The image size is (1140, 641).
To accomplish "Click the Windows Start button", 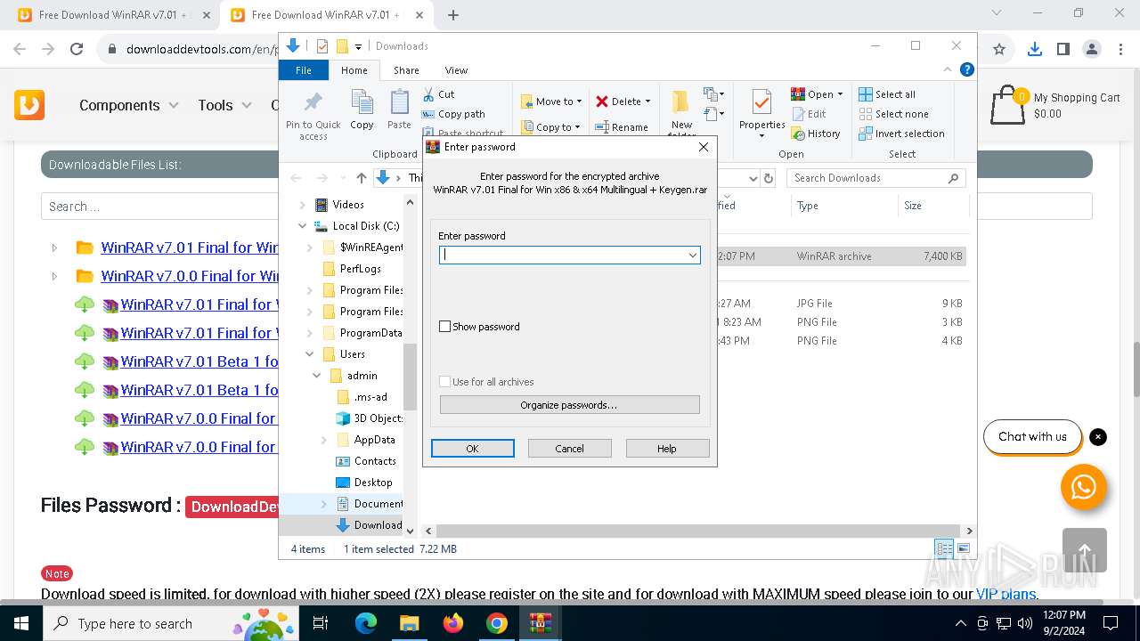I will pos(20,623).
